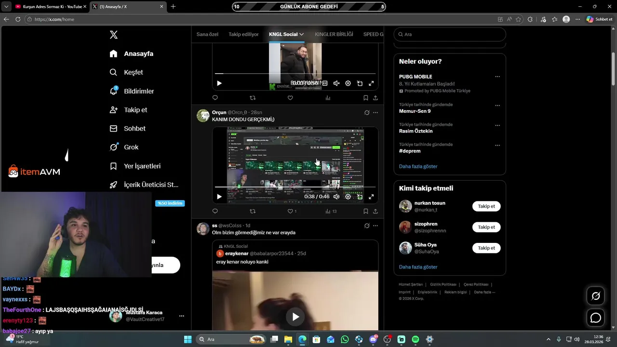Open more options on Orçun's post
Screen dimensions: 617x347
point(376,112)
